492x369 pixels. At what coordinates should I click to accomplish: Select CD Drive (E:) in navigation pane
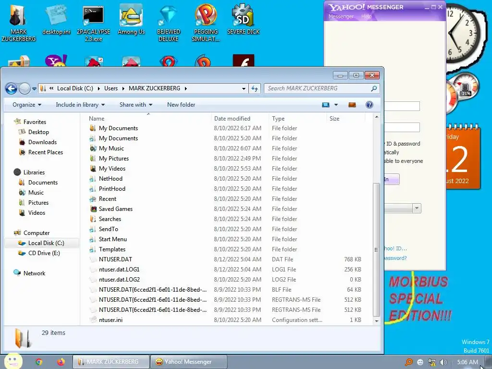(44, 253)
